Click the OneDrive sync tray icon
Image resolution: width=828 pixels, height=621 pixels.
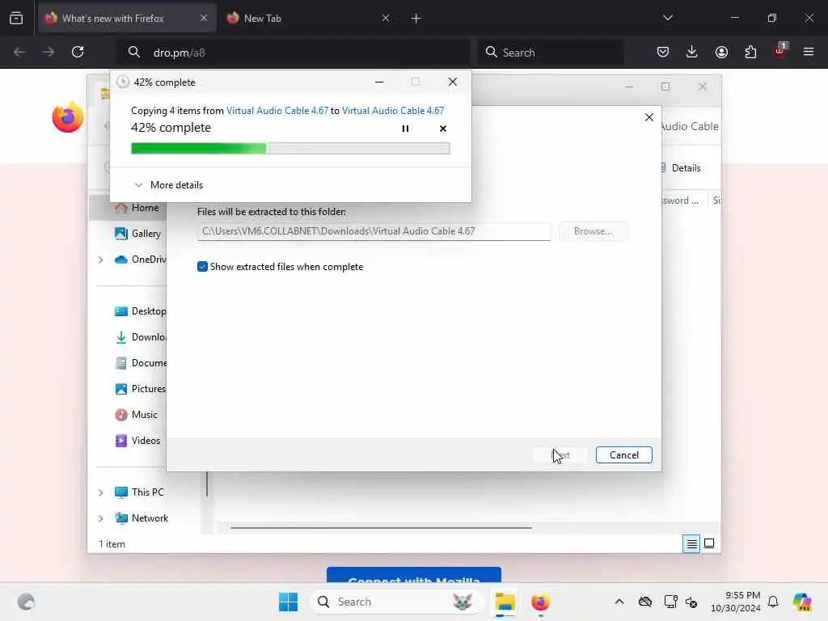644,602
